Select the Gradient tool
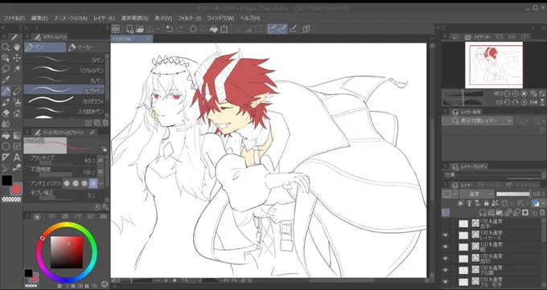 pyautogui.click(x=17, y=135)
